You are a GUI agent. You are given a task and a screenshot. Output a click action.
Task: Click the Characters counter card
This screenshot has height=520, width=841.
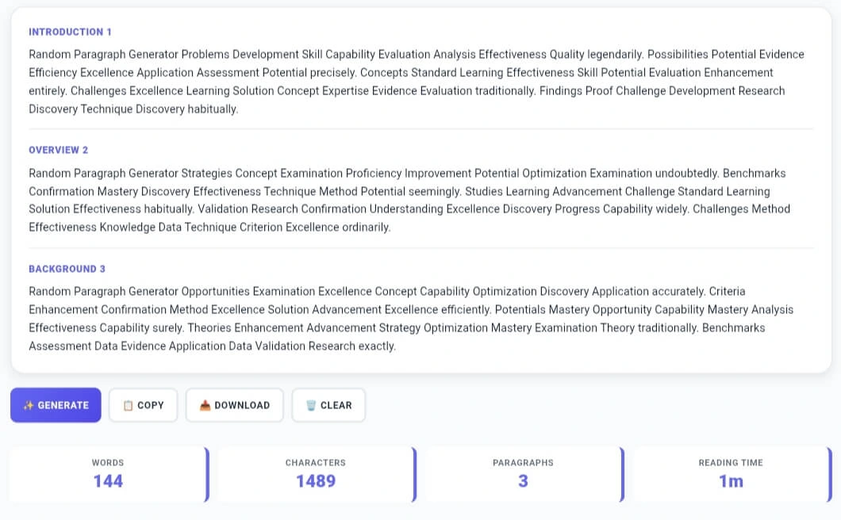[x=316, y=473]
